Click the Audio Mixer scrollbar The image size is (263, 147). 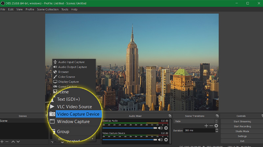click(171, 131)
